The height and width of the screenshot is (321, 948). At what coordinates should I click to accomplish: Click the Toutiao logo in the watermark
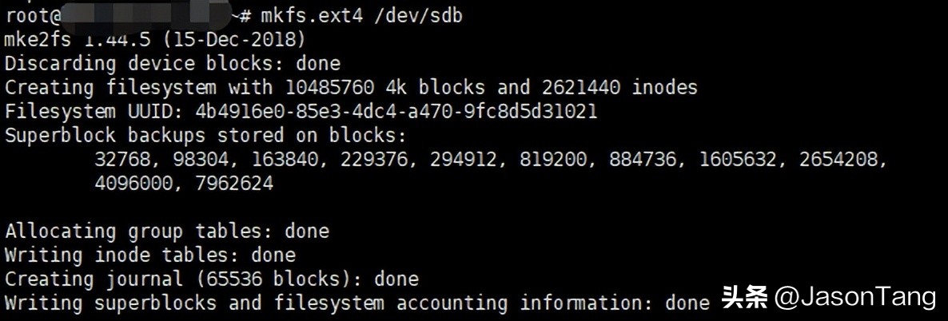[744, 298]
